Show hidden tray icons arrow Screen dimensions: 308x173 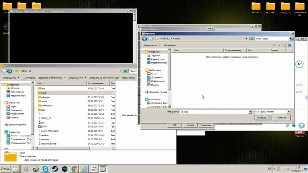click(274, 169)
